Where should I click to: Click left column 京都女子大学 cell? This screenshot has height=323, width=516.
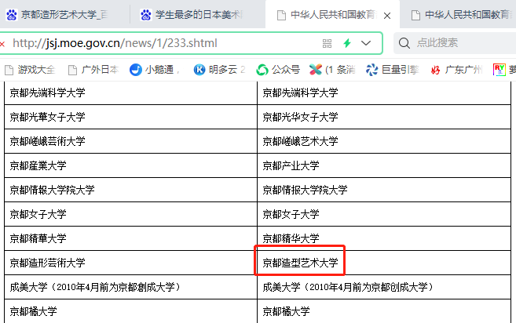point(130,214)
